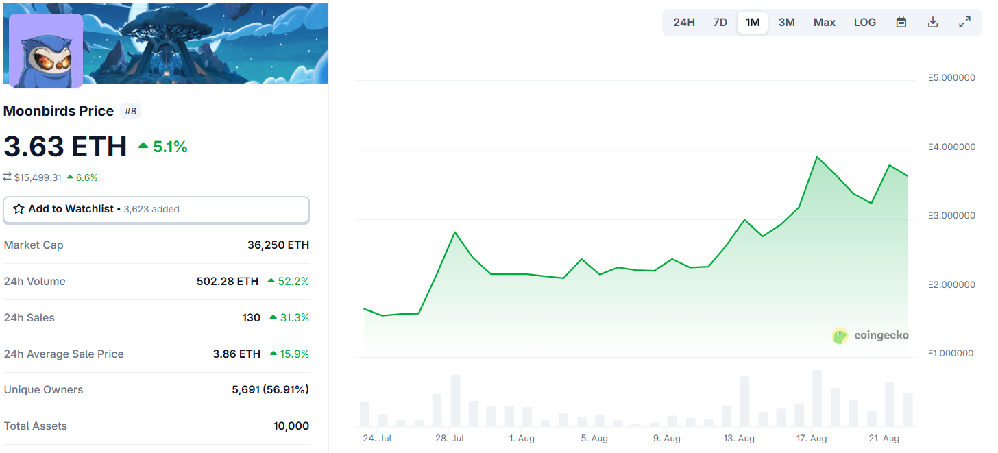Open the calendar date range picker
Image resolution: width=998 pixels, height=453 pixels.
tap(901, 22)
